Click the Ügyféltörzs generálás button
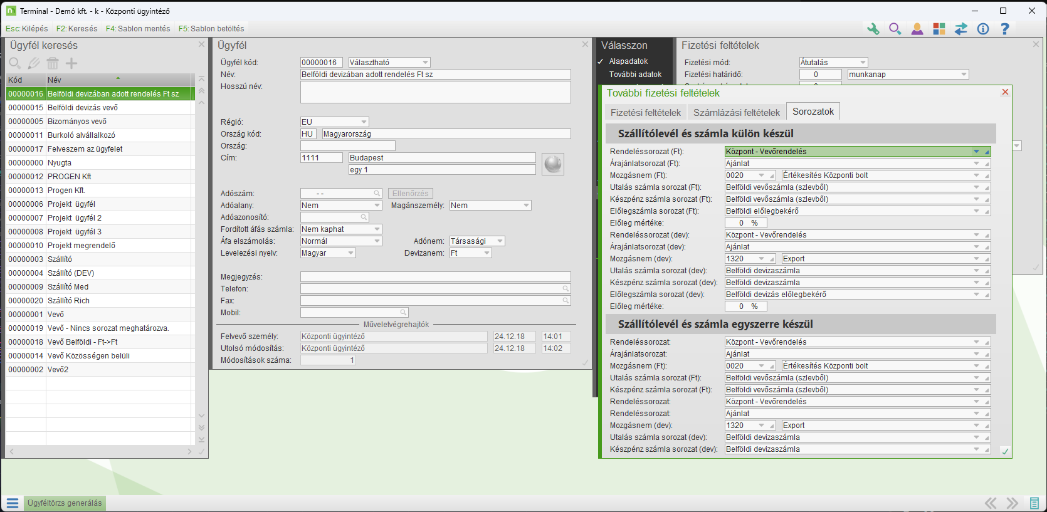This screenshot has width=1047, height=512. coord(65,503)
